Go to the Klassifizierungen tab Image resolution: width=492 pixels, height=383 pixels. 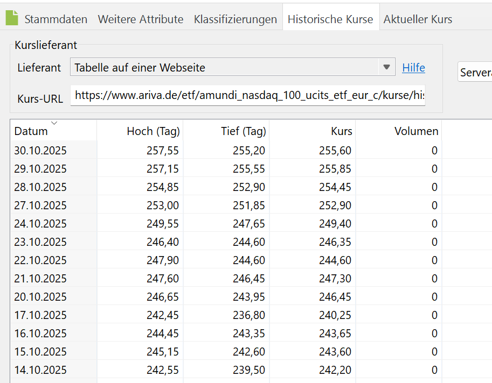[235, 19]
